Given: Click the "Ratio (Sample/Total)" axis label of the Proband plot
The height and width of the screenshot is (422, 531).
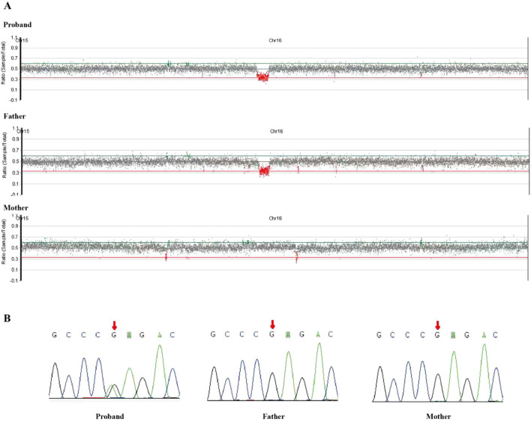Looking at the screenshot, I should tap(4, 63).
